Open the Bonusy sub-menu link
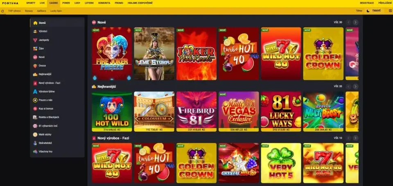This screenshot has width=393, height=186. click(29, 11)
